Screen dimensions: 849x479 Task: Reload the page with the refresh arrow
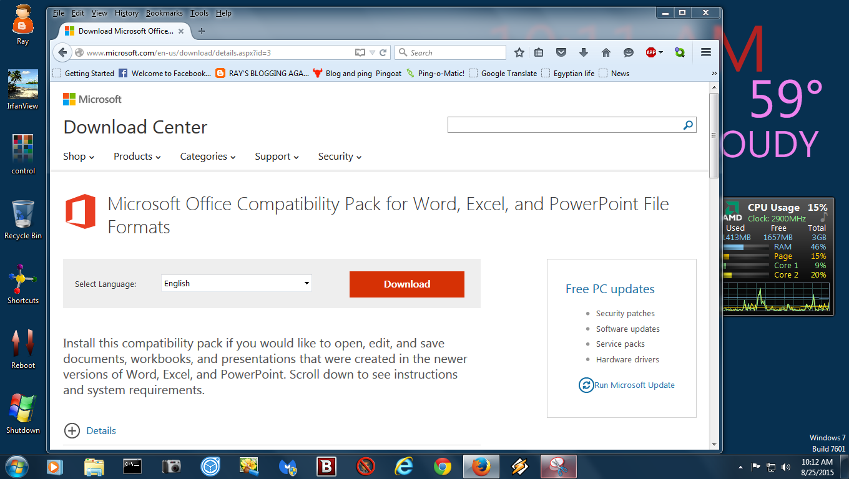[383, 53]
